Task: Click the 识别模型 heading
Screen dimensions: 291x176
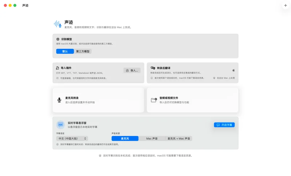Action: 67,39
